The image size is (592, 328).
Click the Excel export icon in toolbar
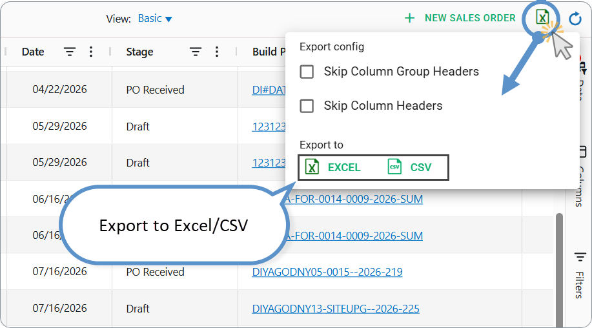(542, 17)
